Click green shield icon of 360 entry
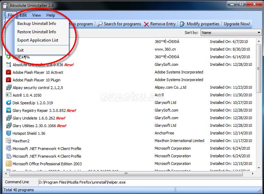Viewport: 264px width, 194px height. coord(8,57)
